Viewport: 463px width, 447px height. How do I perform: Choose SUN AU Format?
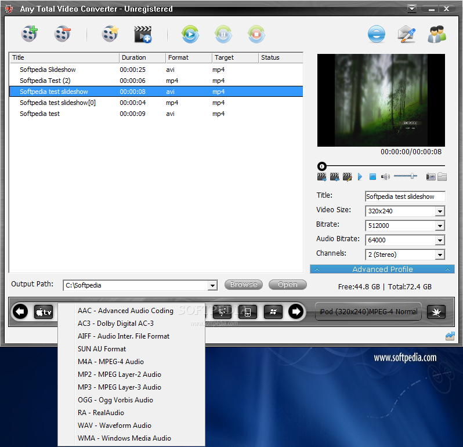point(131,349)
